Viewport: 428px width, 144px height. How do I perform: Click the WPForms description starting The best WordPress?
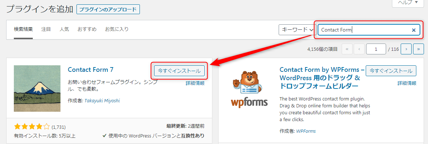tap(325, 109)
